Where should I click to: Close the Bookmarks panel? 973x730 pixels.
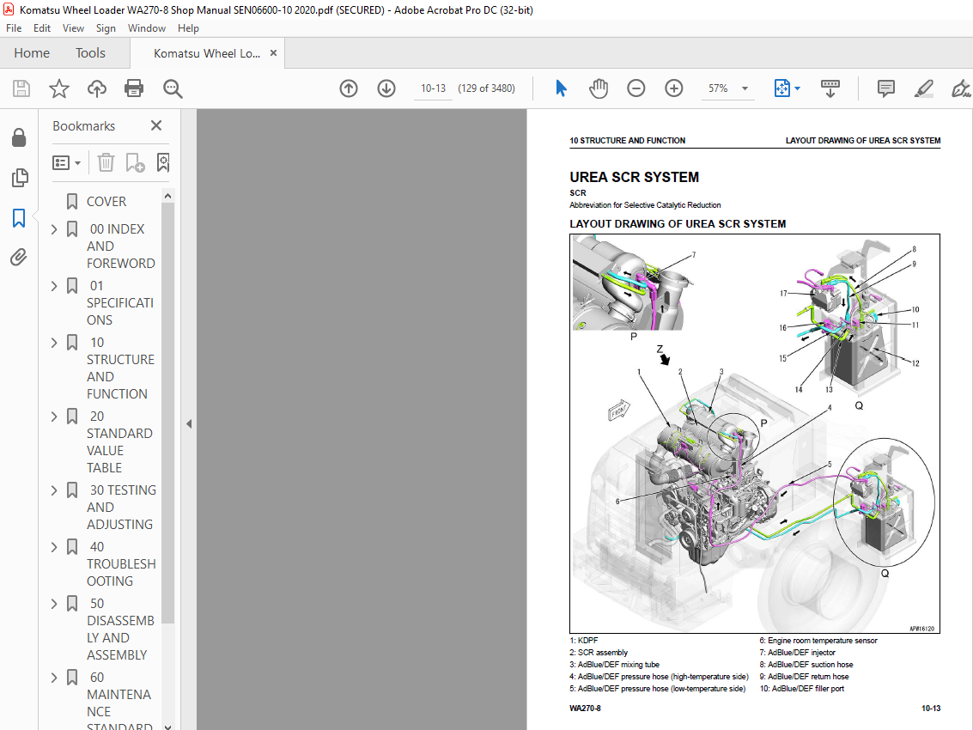click(156, 125)
